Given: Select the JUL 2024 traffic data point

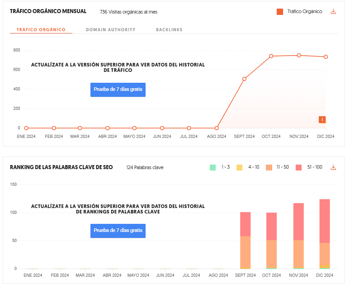Looking at the screenshot, I should click(x=189, y=128).
